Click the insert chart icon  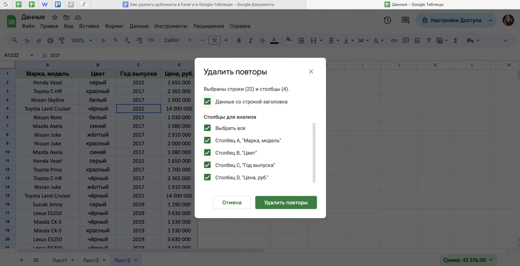(417, 41)
